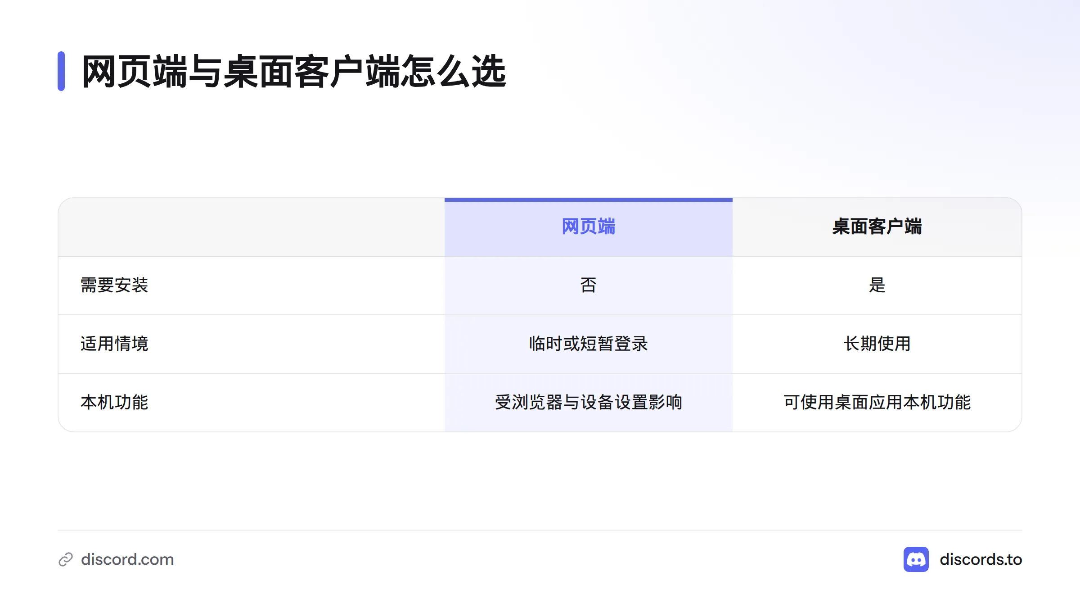Image resolution: width=1080 pixels, height=608 pixels.
Task: Open the discord.com source link
Action: (127, 559)
